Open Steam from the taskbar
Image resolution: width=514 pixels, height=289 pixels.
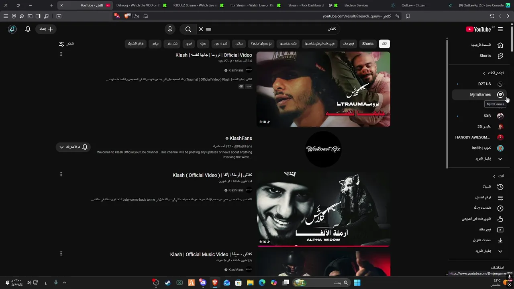(x=168, y=283)
